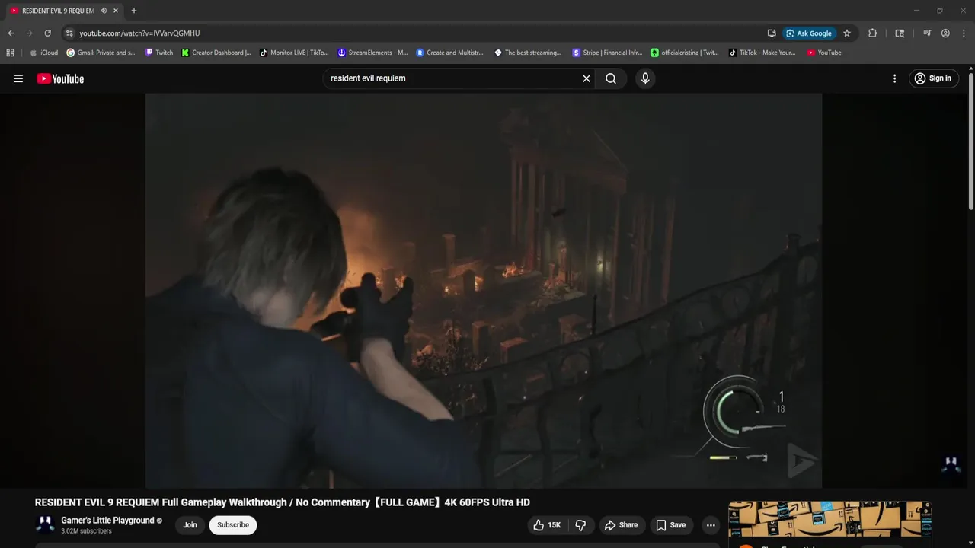Open officialcristina Twitch bookmark
This screenshot has width=975, height=548.
point(685,53)
